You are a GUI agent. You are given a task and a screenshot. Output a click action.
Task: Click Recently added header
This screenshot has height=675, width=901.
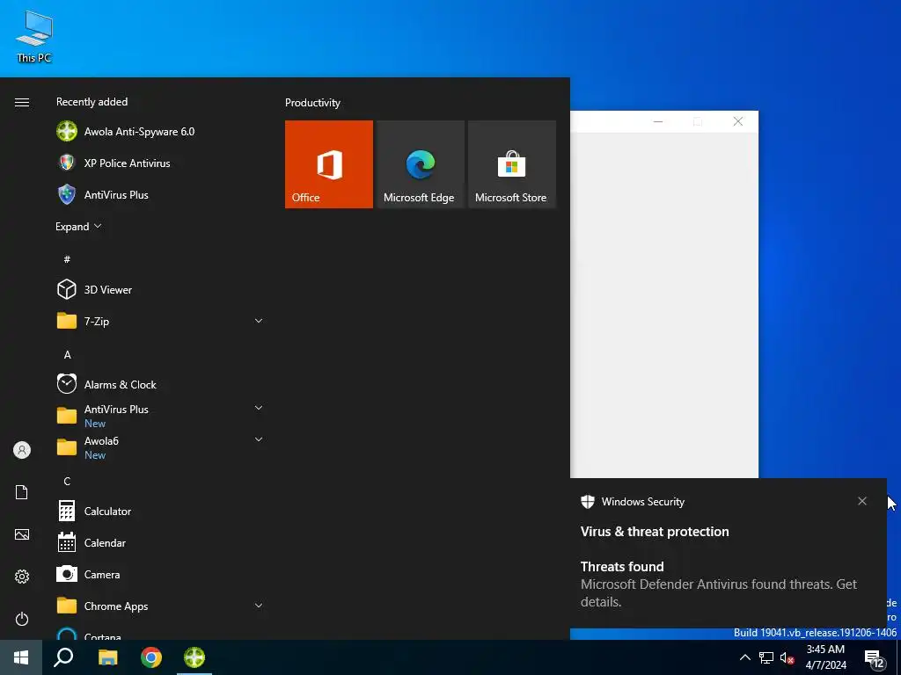(x=92, y=102)
